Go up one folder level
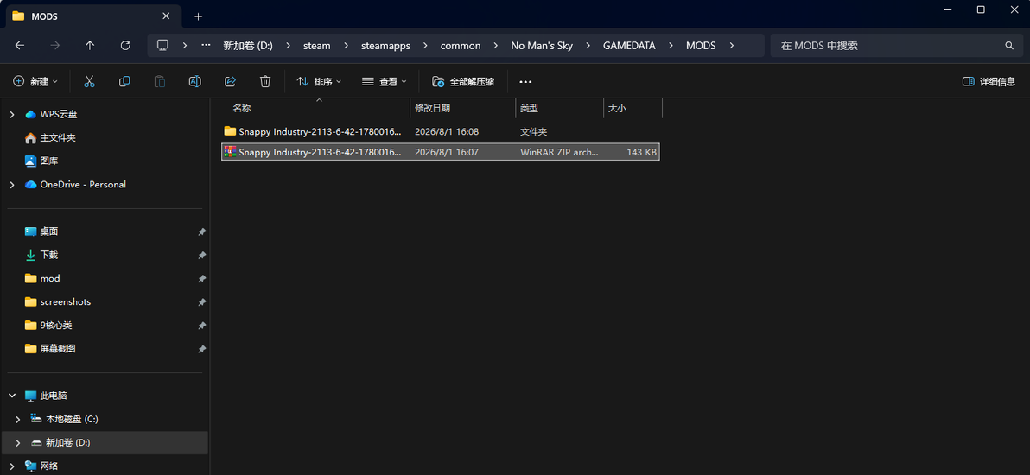The image size is (1030, 475). (90, 45)
